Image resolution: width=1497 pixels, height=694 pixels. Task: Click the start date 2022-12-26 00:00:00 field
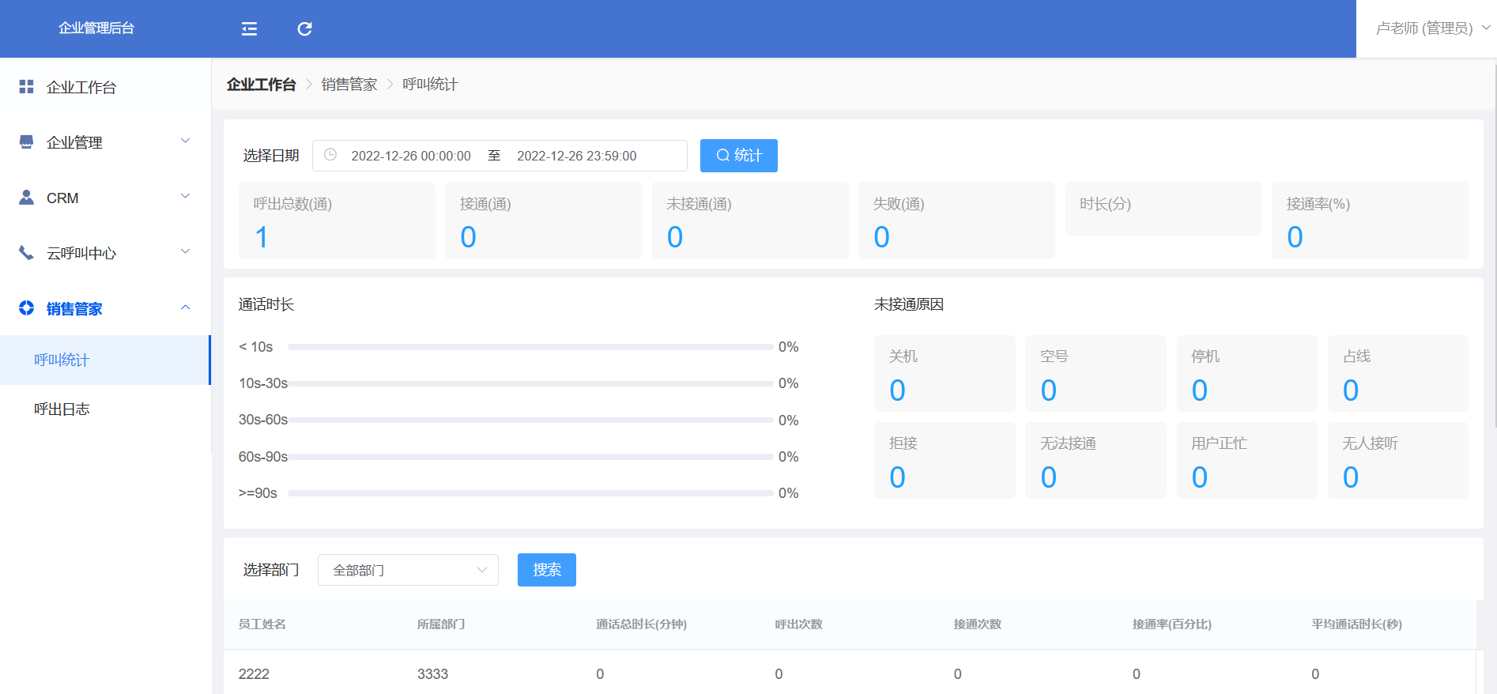(411, 156)
